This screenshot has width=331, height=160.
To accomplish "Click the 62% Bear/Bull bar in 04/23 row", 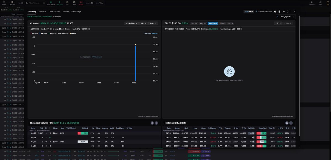I will (261, 146).
